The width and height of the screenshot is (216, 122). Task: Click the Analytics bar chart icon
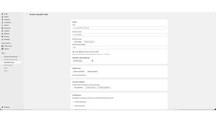[2, 39]
